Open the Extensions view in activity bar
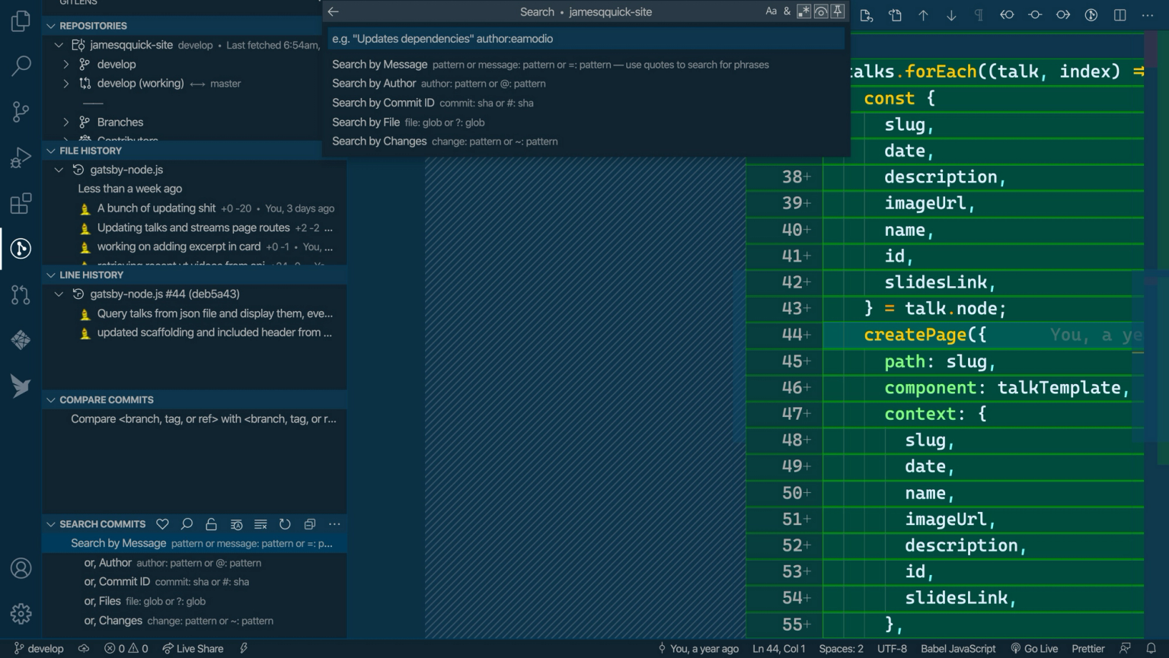Image resolution: width=1169 pixels, height=658 pixels. point(21,203)
